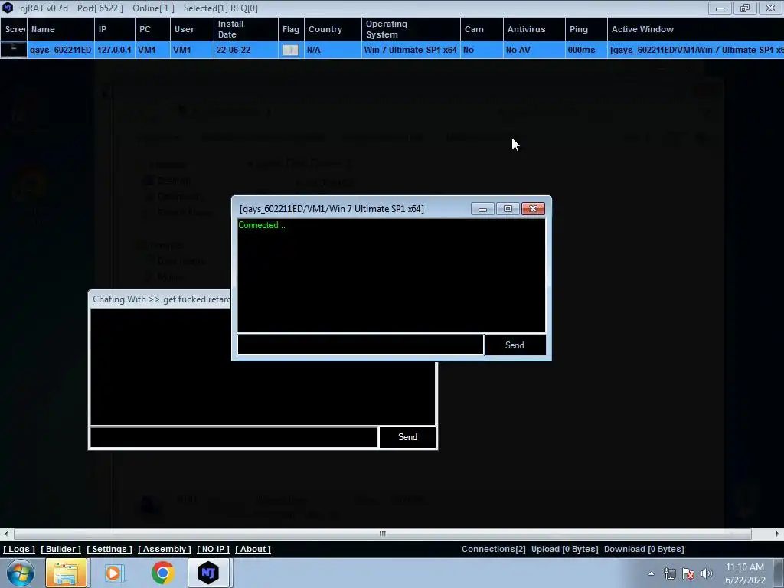This screenshot has height=588, width=784.
Task: Click the left arrow of the horizontal scrollbar
Action: coord(5,534)
